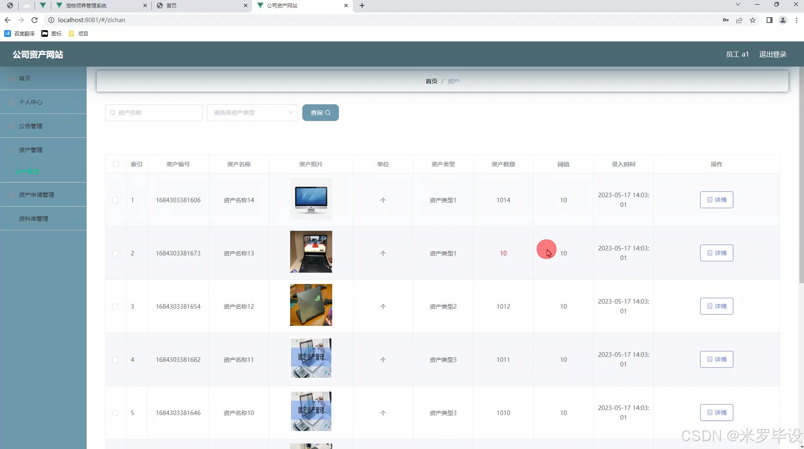Select the header checkbox for all rows

point(116,164)
